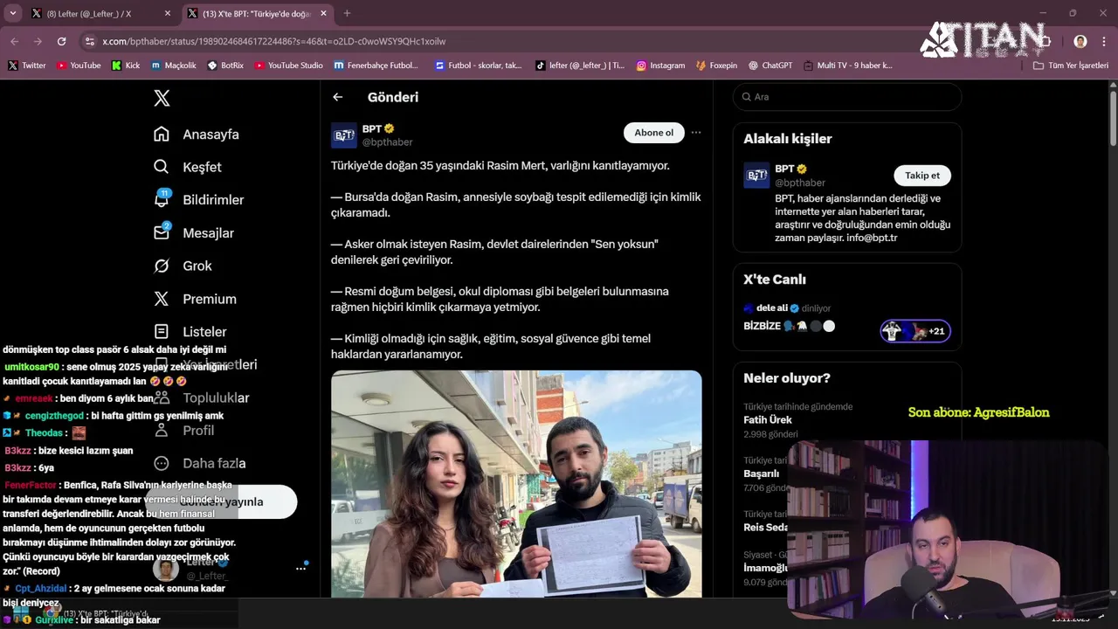Open BotRix bookmark
The image size is (1118, 629).
pyautogui.click(x=225, y=66)
